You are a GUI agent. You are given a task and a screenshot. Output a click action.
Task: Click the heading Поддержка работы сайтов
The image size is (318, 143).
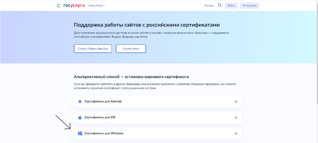pyautogui.click(x=147, y=25)
